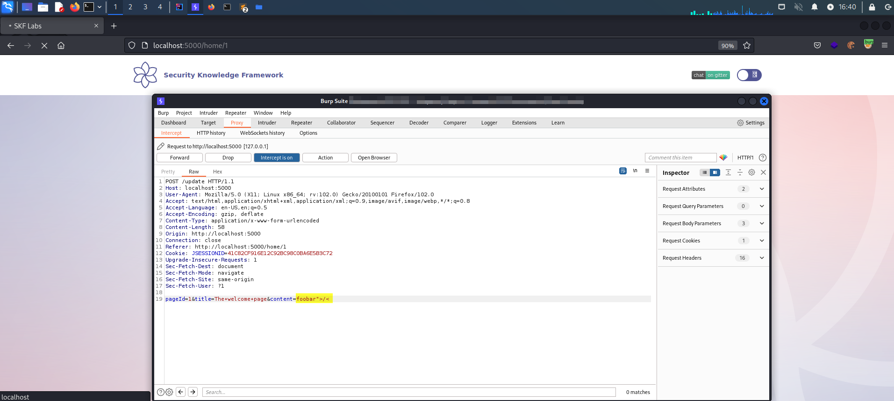Go back in Firefox
The height and width of the screenshot is (401, 894).
(11, 45)
